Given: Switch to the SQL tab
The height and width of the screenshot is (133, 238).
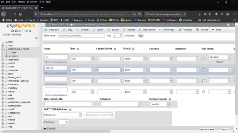Looking at the screenshot, I should tap(68, 30).
